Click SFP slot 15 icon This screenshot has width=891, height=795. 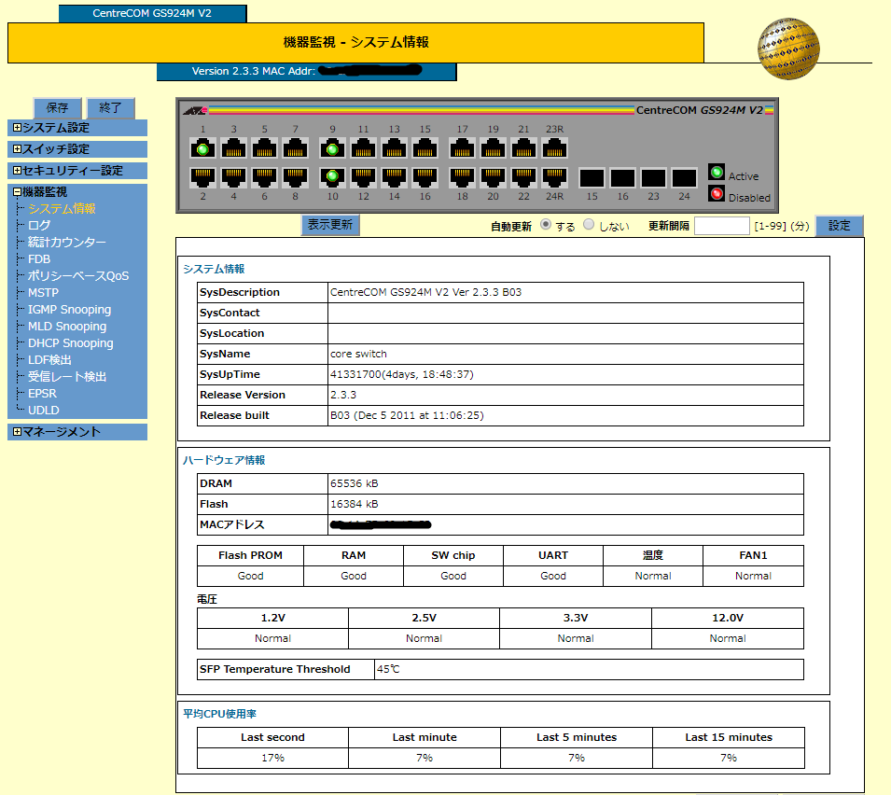point(592,178)
